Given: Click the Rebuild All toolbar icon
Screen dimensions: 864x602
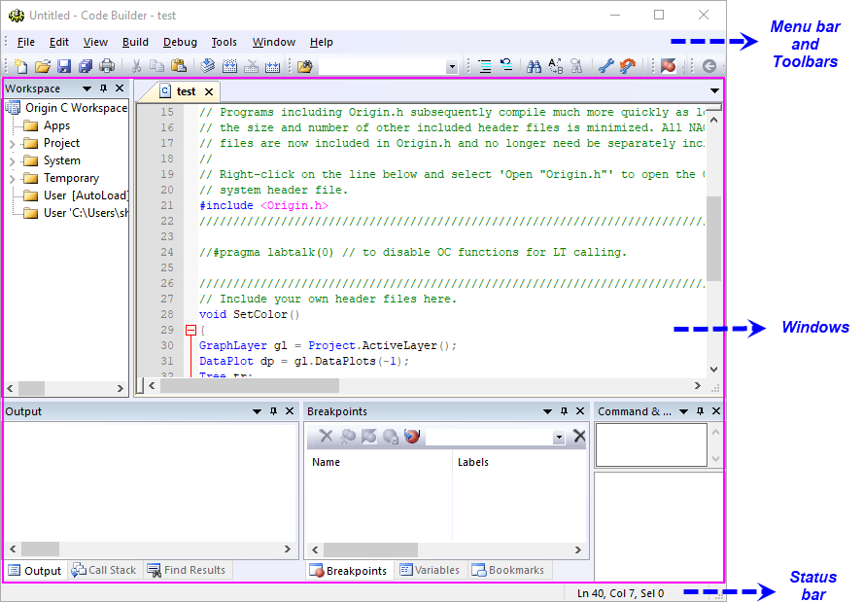Looking at the screenshot, I should click(273, 66).
